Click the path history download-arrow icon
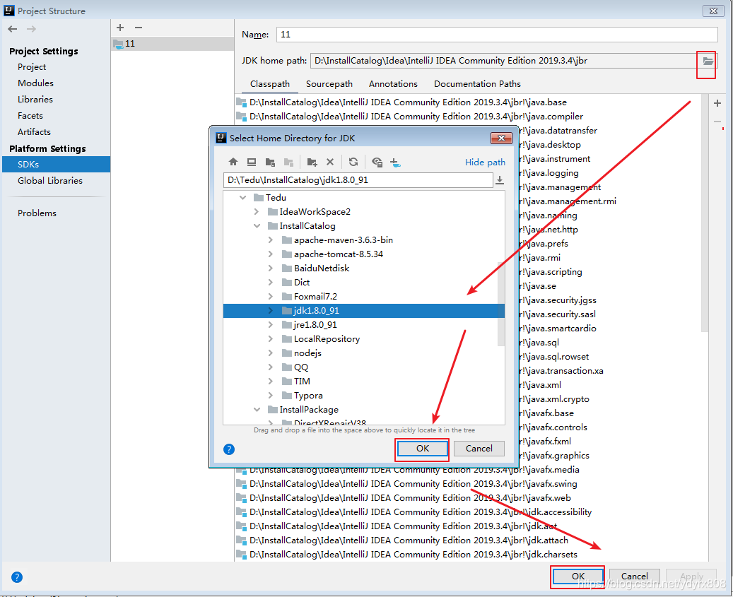 click(x=500, y=180)
